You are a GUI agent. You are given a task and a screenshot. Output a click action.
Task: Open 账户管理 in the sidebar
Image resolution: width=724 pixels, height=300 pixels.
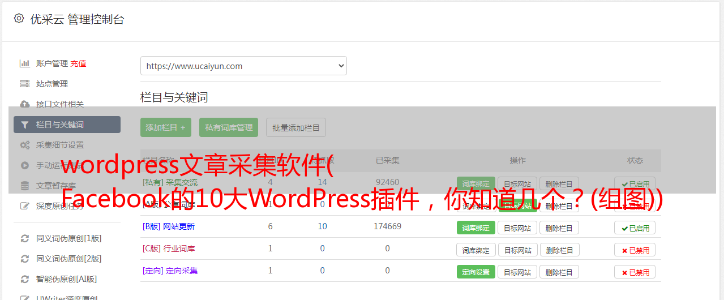[52, 63]
